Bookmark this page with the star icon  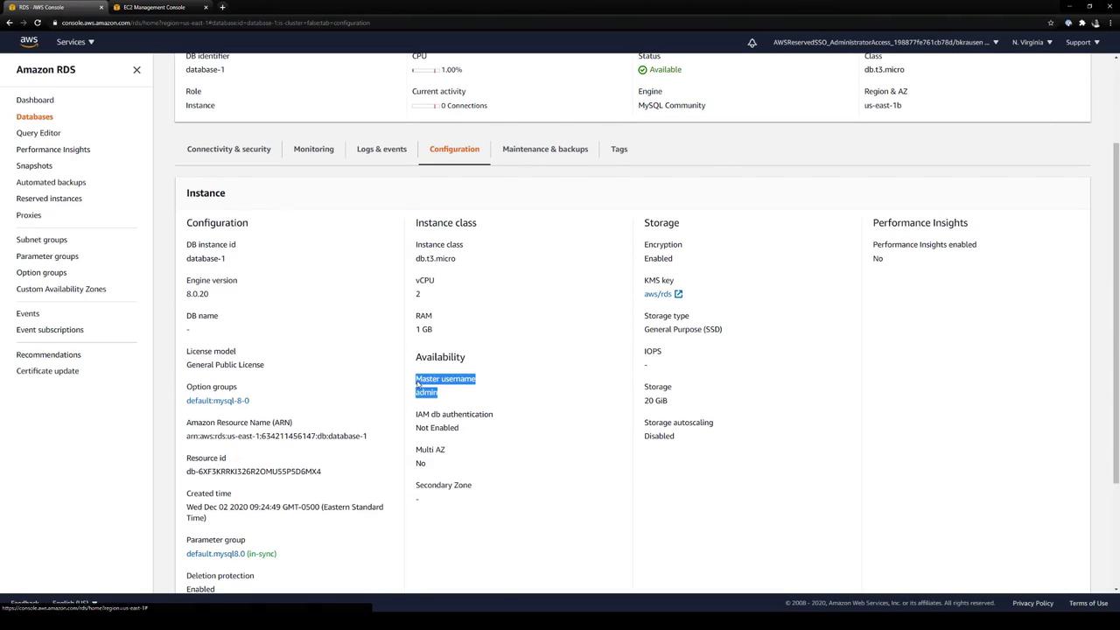tap(1051, 23)
